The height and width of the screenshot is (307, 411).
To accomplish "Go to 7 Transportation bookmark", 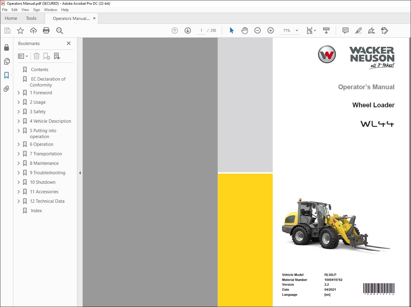I will pyautogui.click(x=46, y=154).
